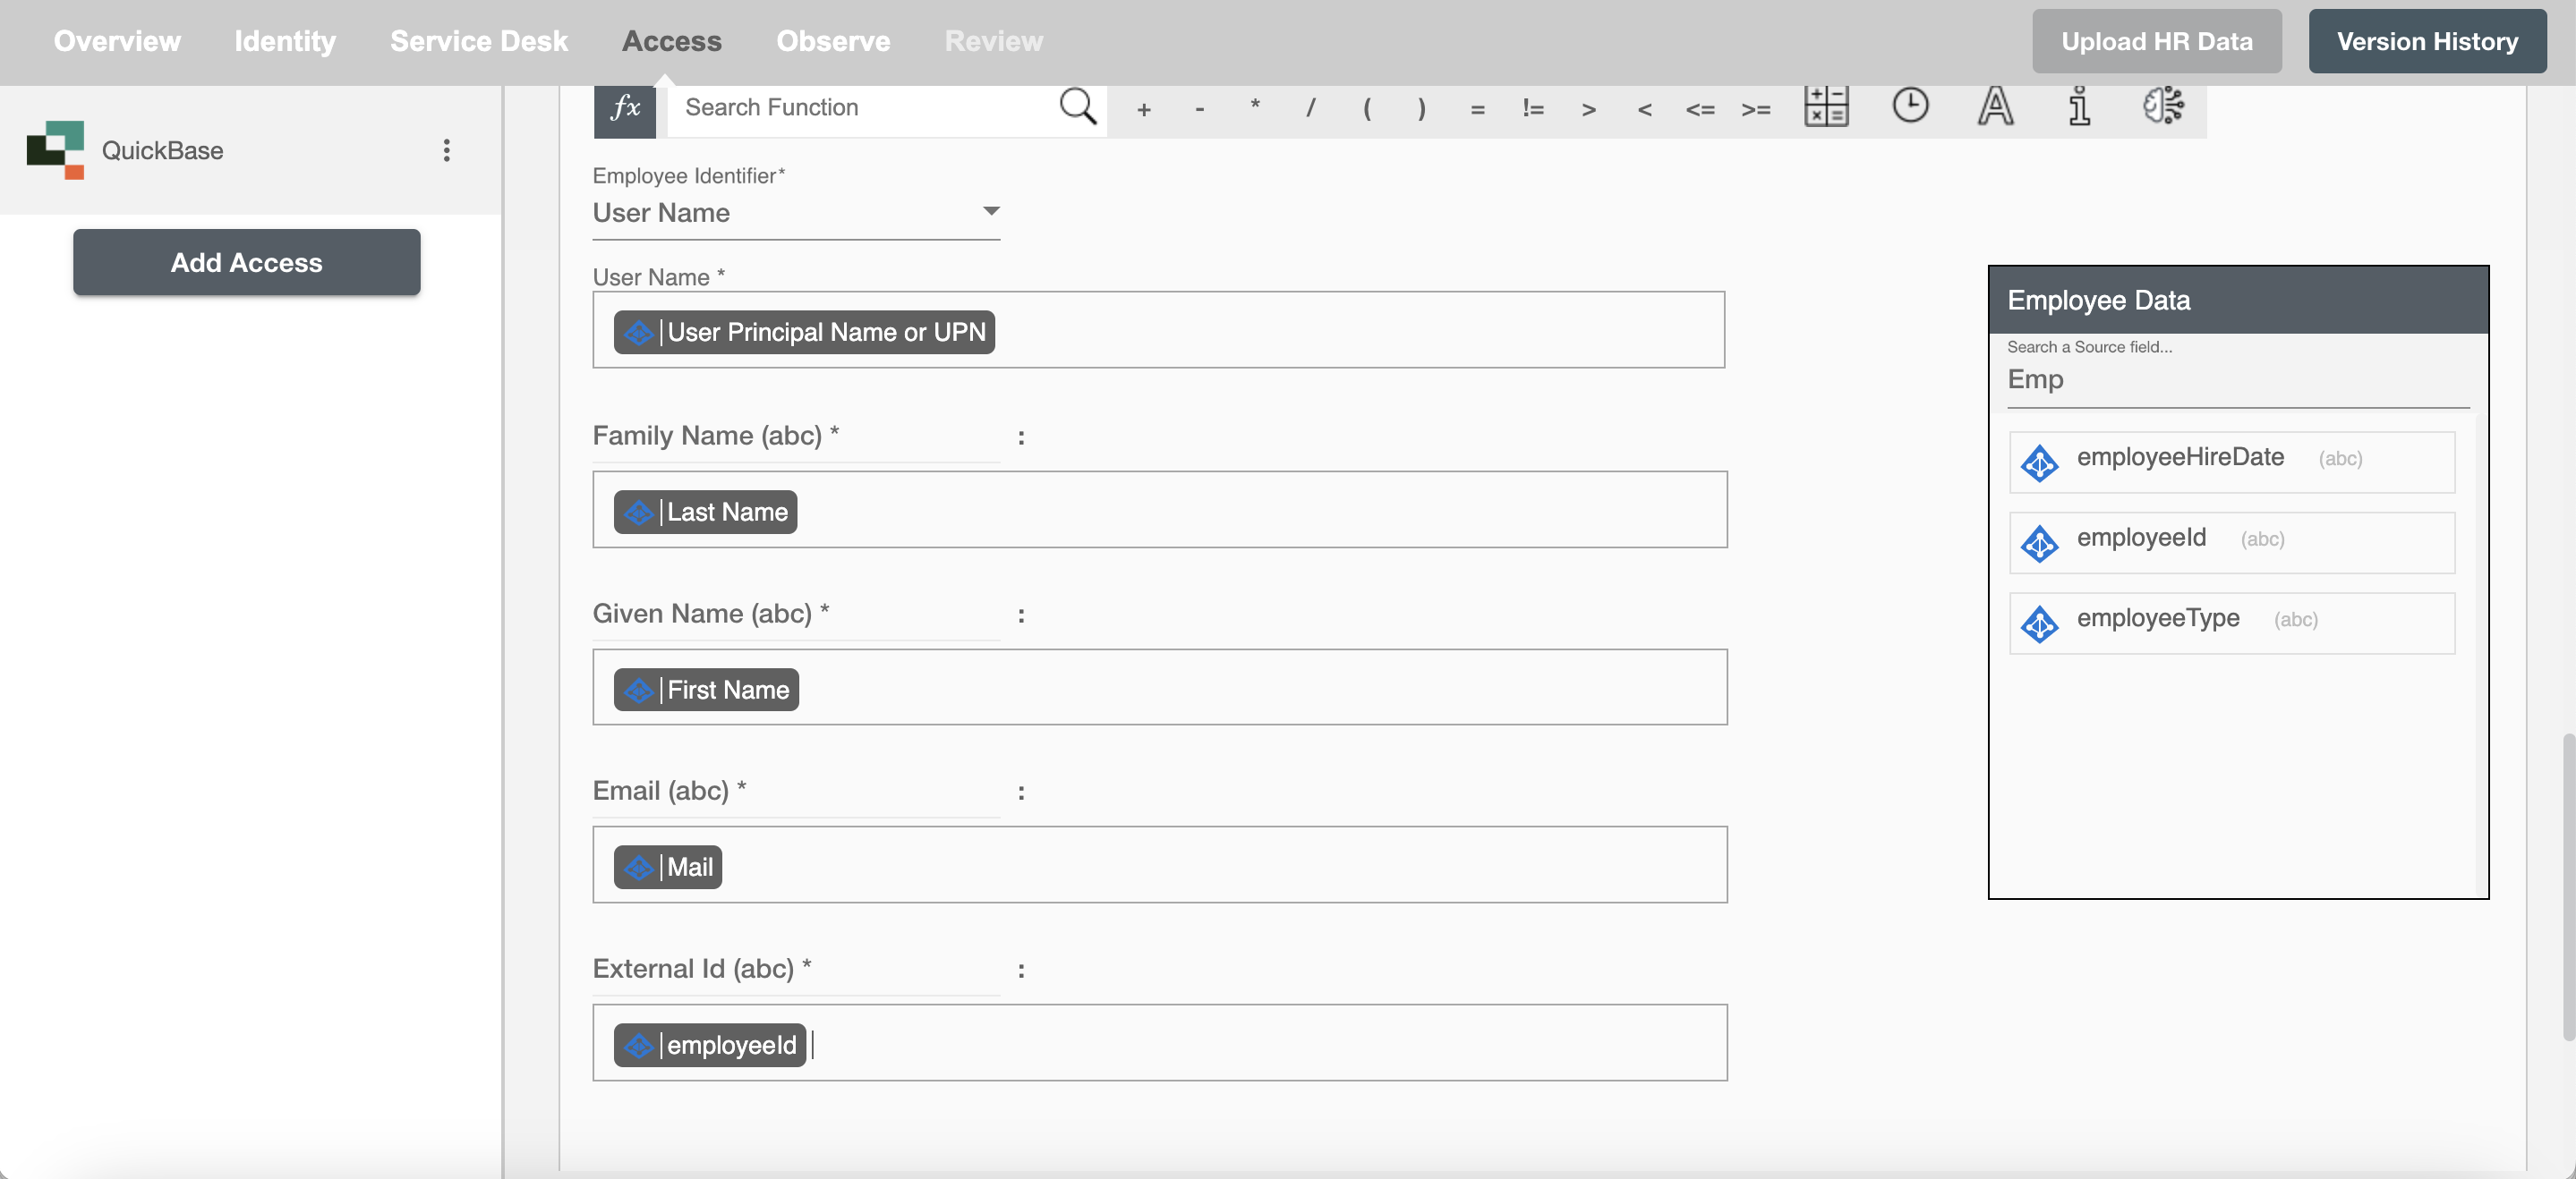Select the Access navigation tab

[672, 41]
